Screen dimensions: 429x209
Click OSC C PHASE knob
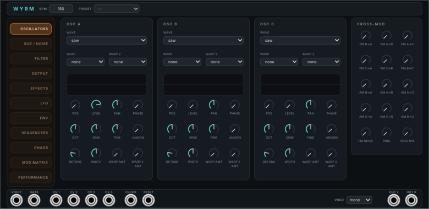pos(332,105)
